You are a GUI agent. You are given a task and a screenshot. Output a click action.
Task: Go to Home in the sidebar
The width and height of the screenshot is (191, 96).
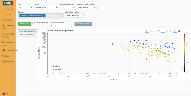click(x=7, y=14)
